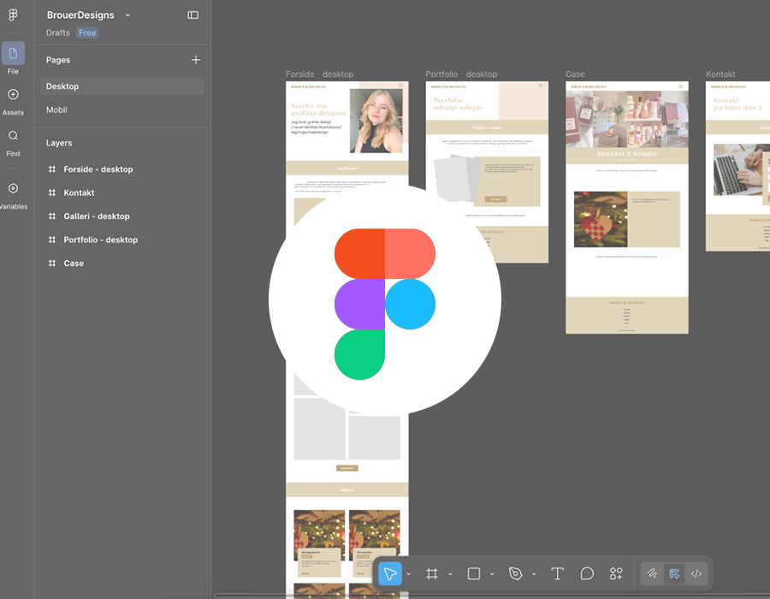Click the woman's portrait photo in Forside frame

click(376, 121)
